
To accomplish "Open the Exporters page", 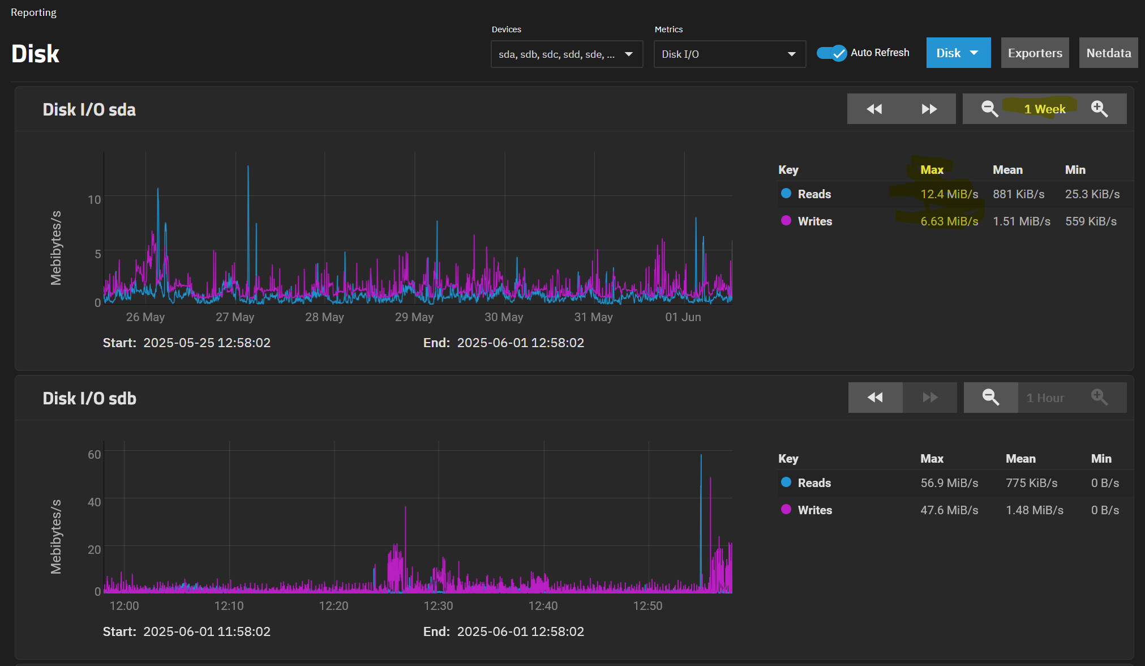I will pyautogui.click(x=1035, y=53).
